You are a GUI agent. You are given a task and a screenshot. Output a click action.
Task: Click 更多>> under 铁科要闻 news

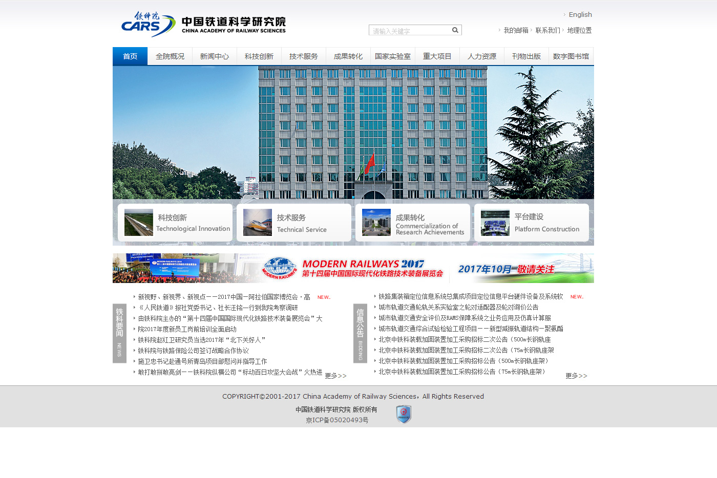(336, 376)
